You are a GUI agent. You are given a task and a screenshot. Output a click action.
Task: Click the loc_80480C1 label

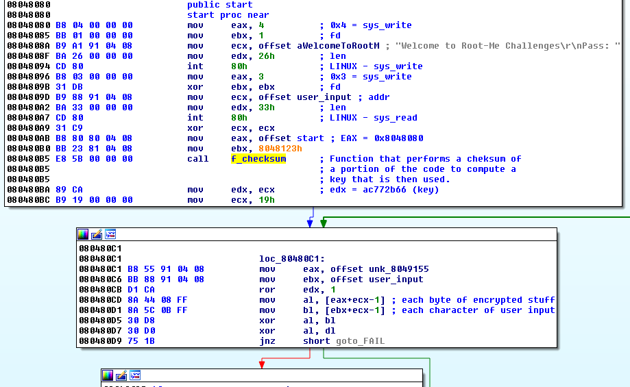click(x=289, y=259)
